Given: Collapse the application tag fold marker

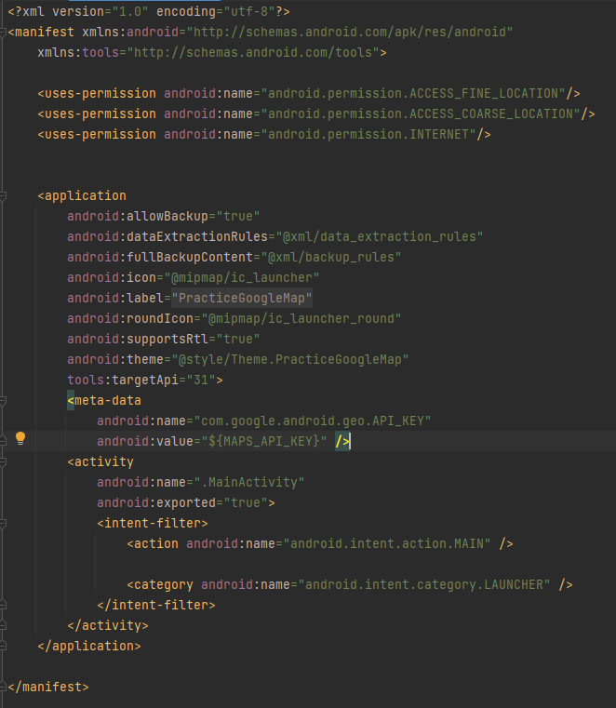Looking at the screenshot, I should [2, 196].
